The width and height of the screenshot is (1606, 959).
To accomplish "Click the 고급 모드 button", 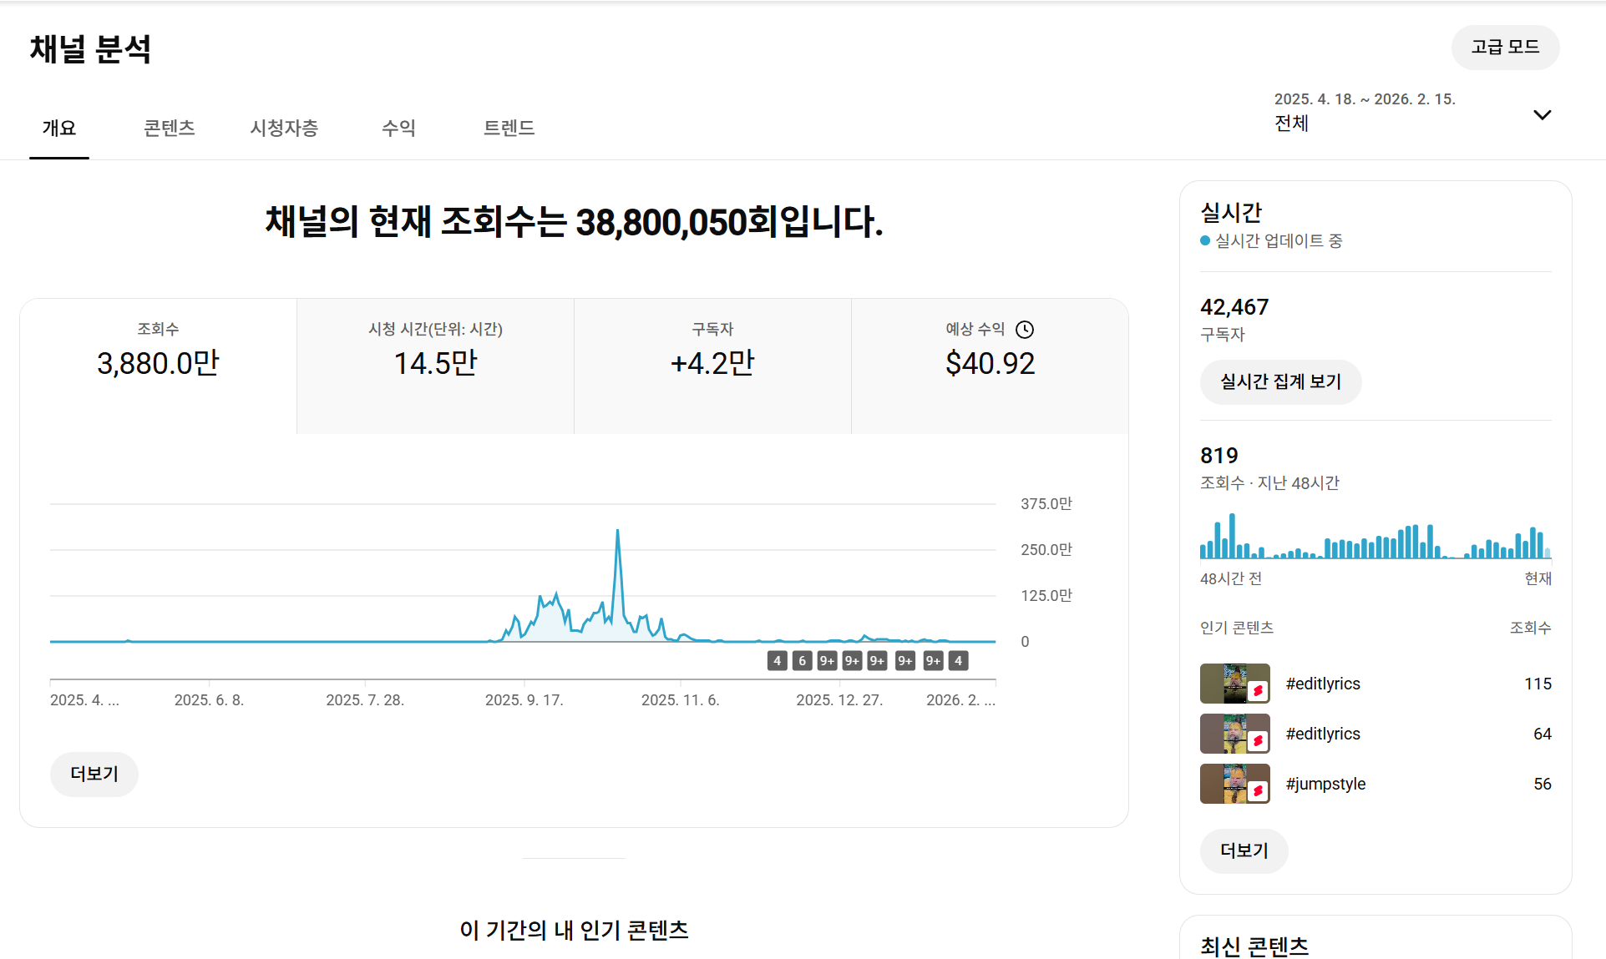I will [1505, 48].
